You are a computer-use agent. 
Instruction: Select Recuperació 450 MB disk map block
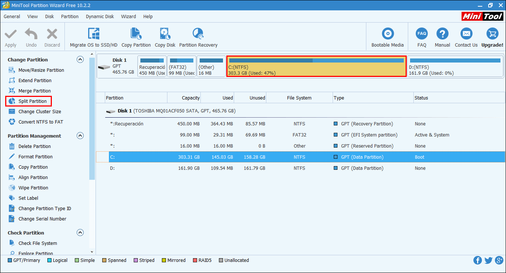[152, 67]
